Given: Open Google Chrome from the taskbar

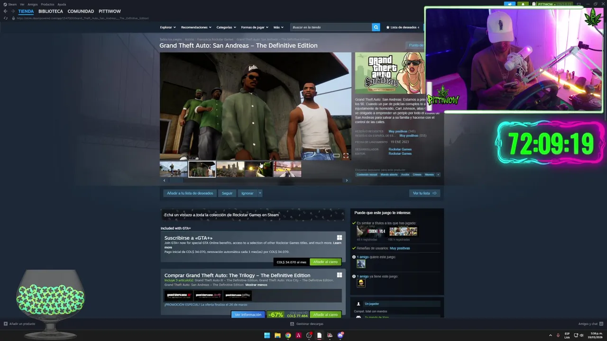Looking at the screenshot, I should pos(288,335).
